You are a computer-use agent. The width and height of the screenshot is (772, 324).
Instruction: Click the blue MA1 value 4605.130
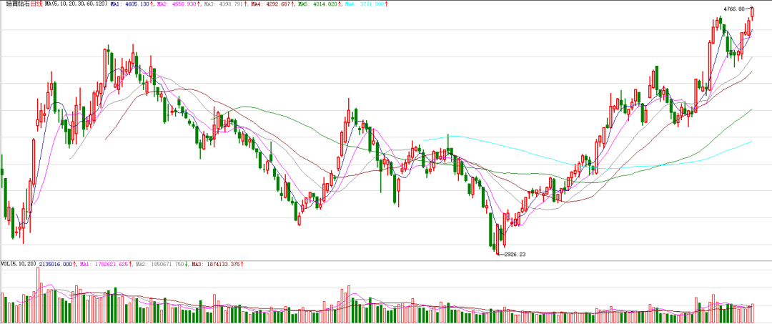pos(134,4)
